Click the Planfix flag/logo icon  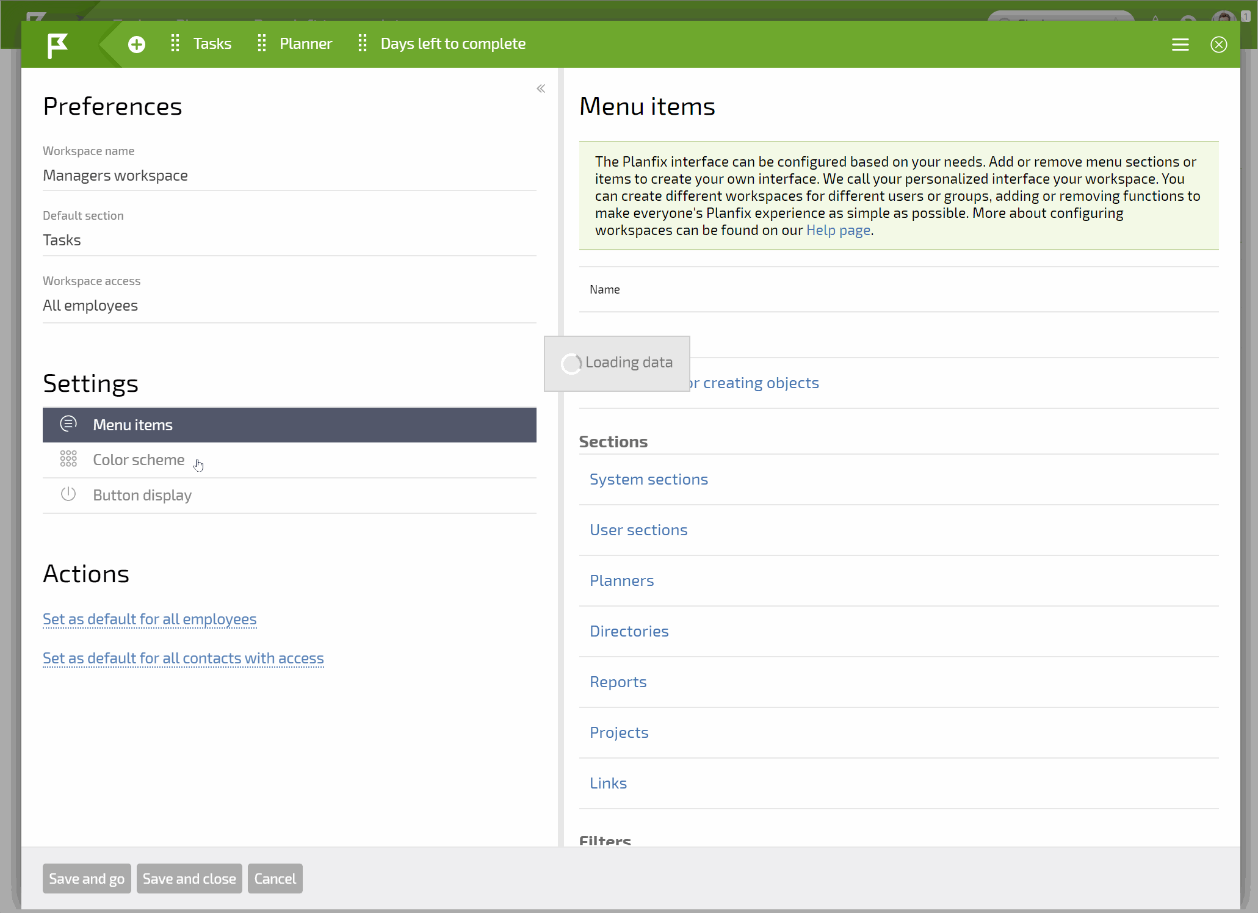[57, 43]
